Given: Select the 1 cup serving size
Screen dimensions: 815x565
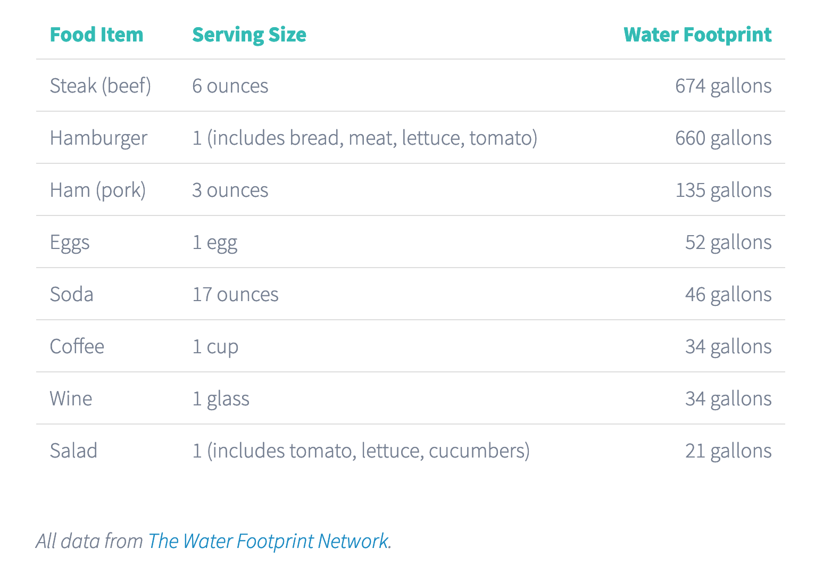Looking at the screenshot, I should [215, 346].
